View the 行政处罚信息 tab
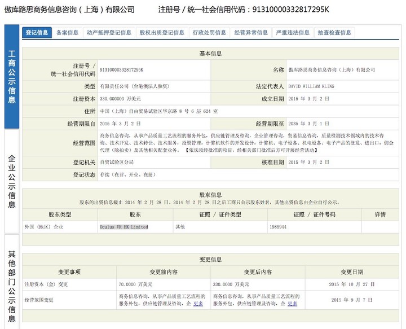This screenshot has height=329, width=406. [x=209, y=33]
